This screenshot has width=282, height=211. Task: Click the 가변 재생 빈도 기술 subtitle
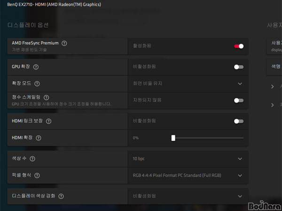[29, 50]
